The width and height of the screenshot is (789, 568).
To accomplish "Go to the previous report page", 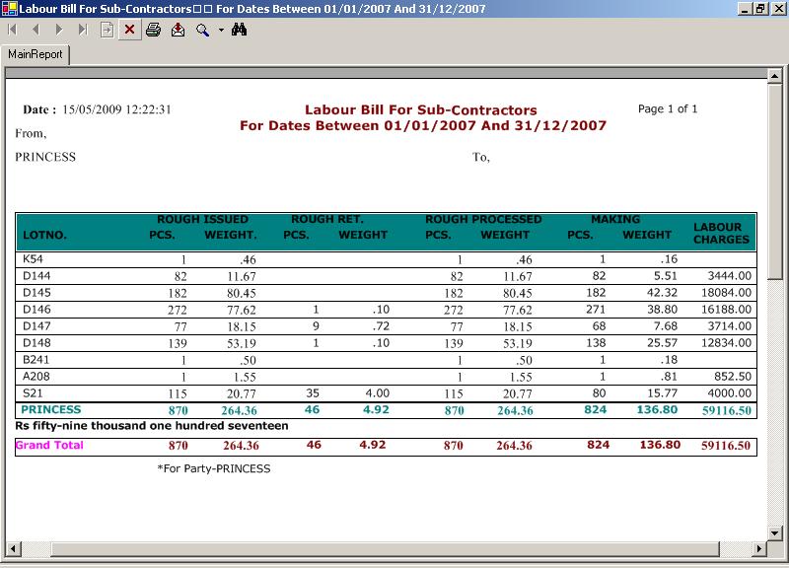I will [x=35, y=31].
